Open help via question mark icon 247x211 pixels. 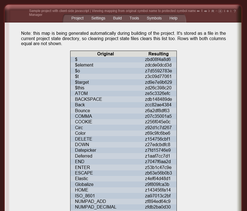(235, 11)
